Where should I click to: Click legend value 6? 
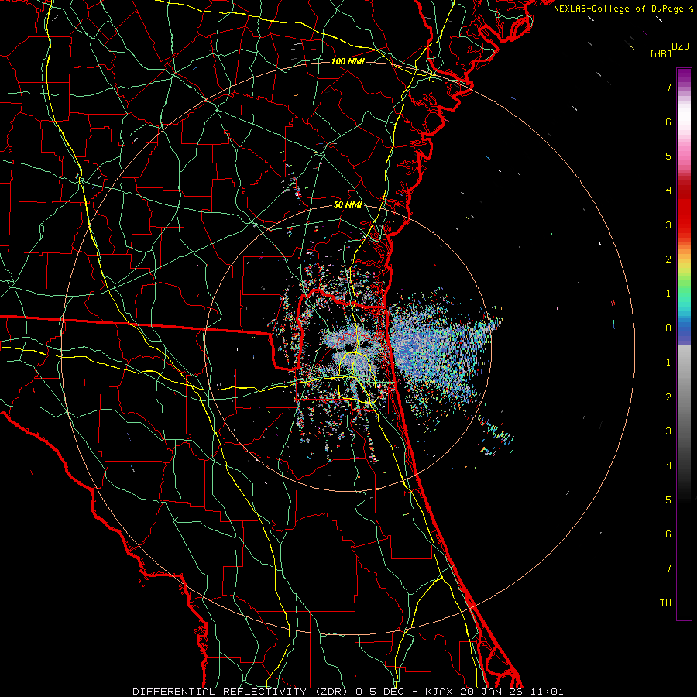coord(668,122)
